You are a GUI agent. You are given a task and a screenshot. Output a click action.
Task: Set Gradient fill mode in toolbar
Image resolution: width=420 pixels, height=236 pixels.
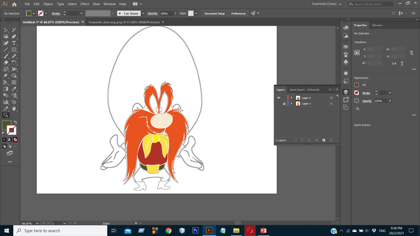point(10,140)
